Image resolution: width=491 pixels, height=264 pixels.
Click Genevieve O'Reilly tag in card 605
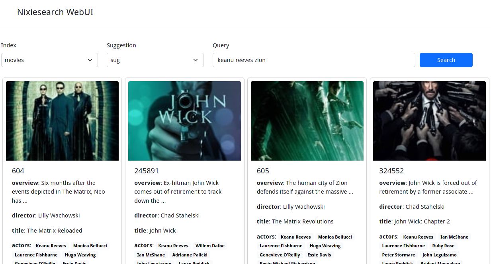pyautogui.click(x=280, y=255)
